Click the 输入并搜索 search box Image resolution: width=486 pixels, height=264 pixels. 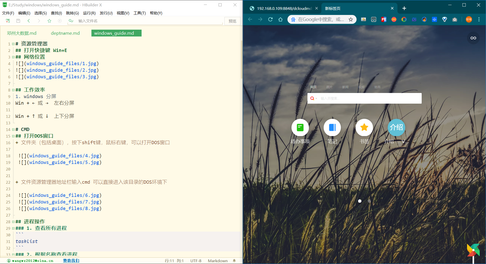365,98
